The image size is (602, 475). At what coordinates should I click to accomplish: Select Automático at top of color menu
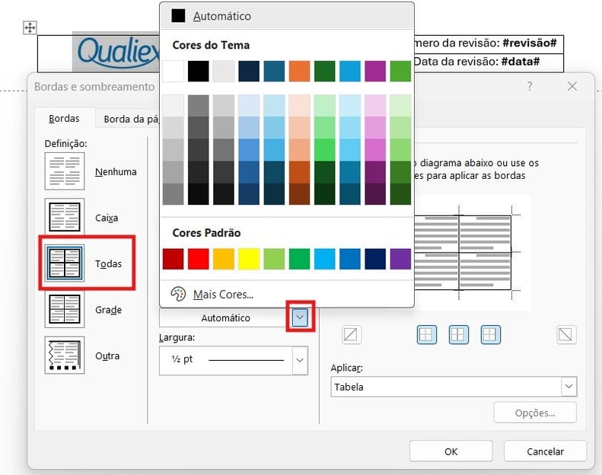221,16
